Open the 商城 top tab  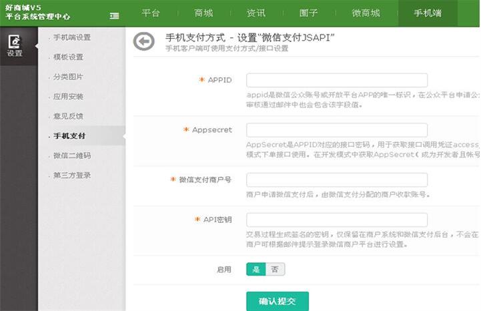[x=203, y=13]
